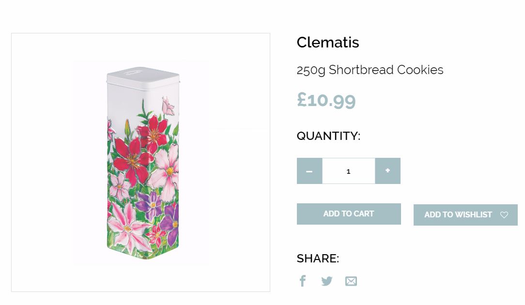The height and width of the screenshot is (305, 525).
Task: Click the quantity value showing 1
Action: (348, 170)
